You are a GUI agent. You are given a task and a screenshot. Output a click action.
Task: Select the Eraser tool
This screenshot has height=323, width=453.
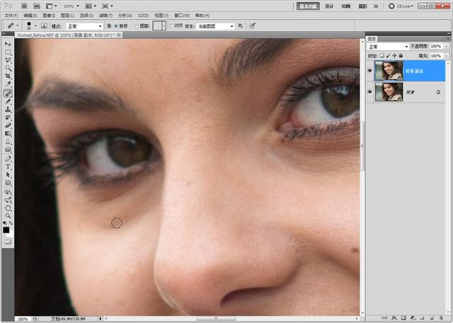8,125
